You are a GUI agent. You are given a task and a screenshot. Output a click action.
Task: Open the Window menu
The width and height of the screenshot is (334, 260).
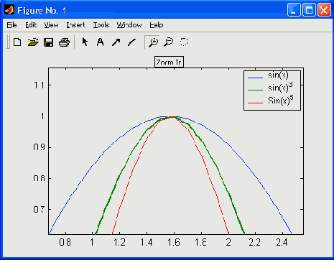tap(129, 25)
